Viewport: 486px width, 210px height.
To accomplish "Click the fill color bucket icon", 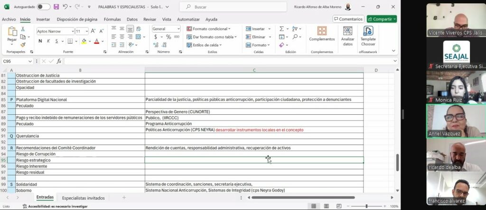I will coord(84,41).
